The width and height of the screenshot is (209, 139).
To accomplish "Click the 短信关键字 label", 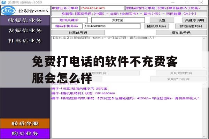I will pyautogui.click(x=69, y=20).
